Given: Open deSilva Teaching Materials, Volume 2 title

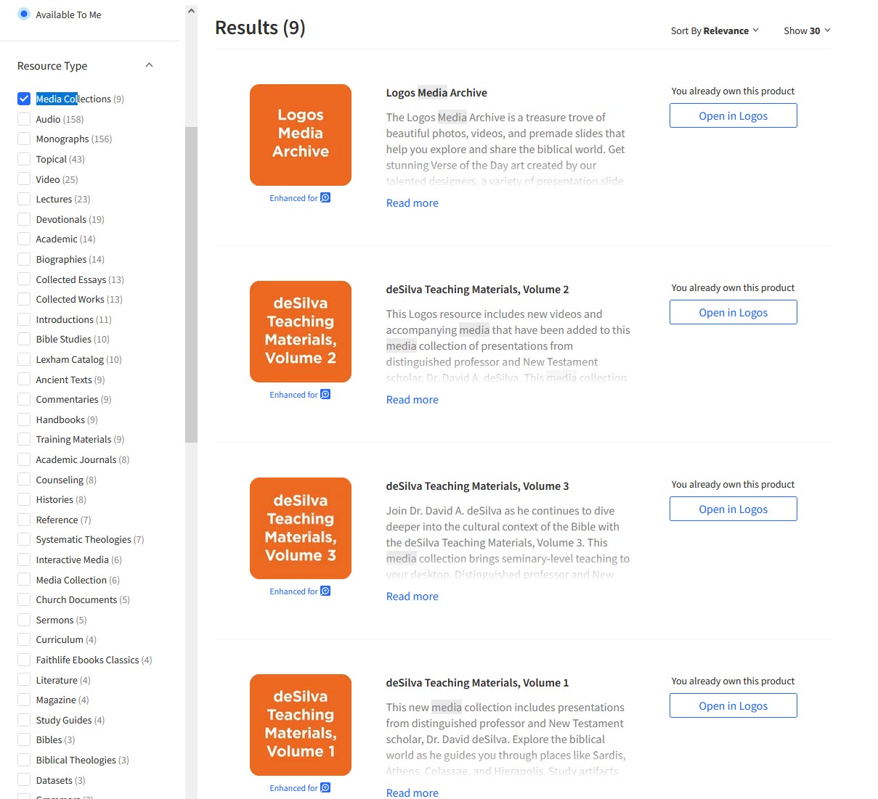Looking at the screenshot, I should (x=477, y=290).
